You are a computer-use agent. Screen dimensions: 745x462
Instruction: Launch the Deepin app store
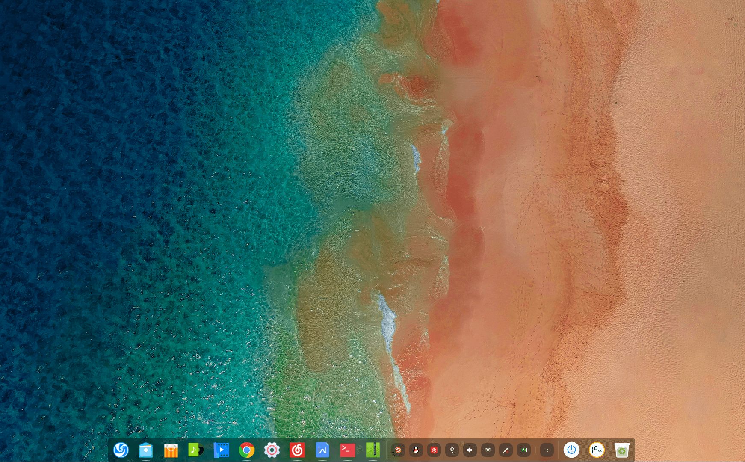(x=171, y=450)
